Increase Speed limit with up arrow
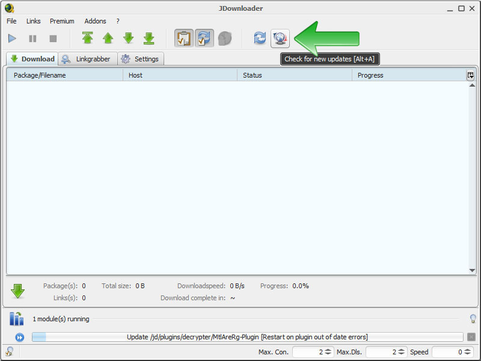The height and width of the screenshot is (361, 481). 468,350
